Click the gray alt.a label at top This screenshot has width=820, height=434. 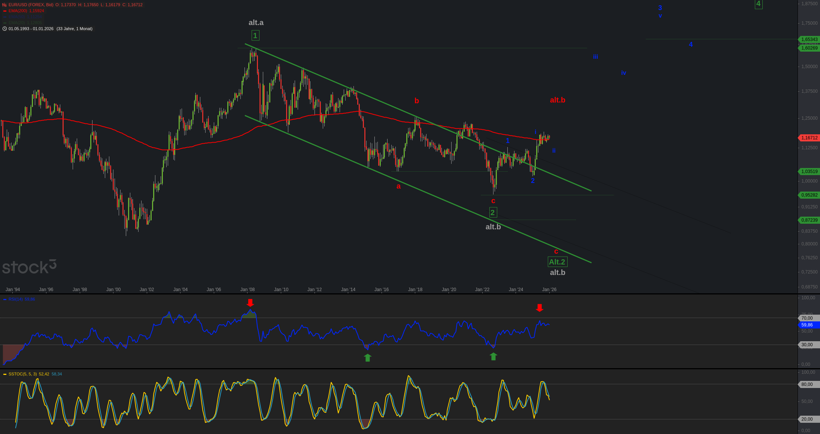[256, 22]
